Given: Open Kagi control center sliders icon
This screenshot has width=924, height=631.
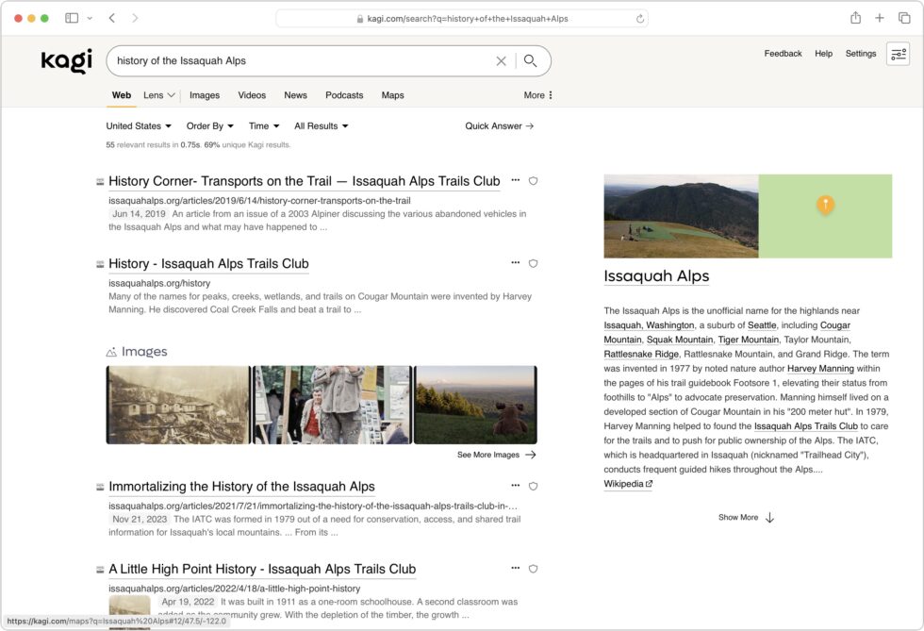Looking at the screenshot, I should point(898,54).
